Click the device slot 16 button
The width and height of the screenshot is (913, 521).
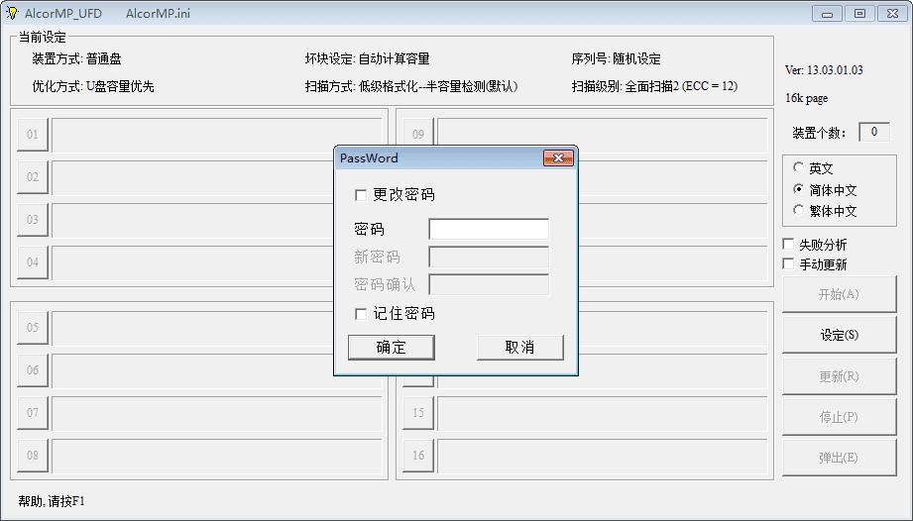pyautogui.click(x=418, y=456)
